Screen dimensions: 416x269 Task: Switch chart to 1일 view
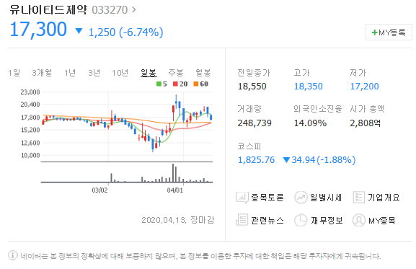coord(14,72)
